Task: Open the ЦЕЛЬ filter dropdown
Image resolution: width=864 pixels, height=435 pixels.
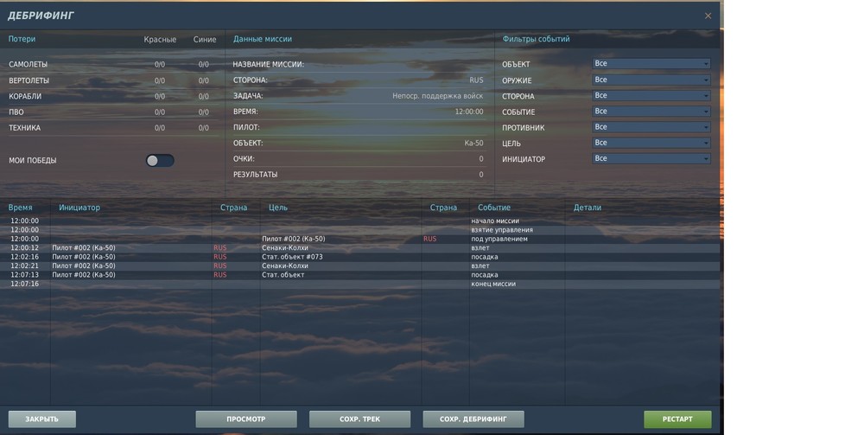Action: click(x=651, y=143)
